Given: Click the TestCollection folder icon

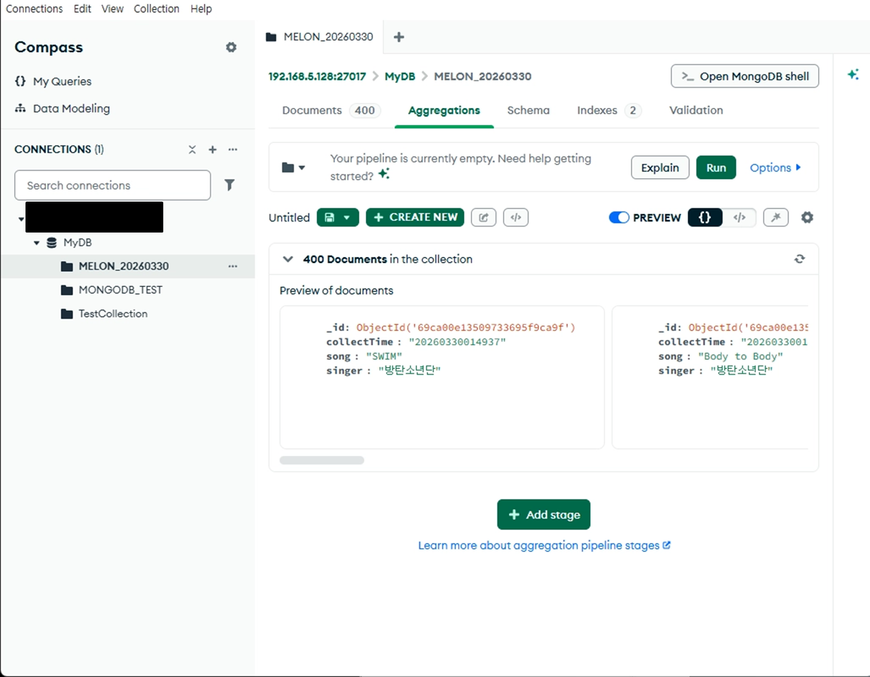Looking at the screenshot, I should tap(67, 314).
